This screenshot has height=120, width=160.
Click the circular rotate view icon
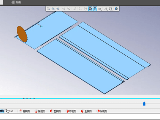pos(85,9)
